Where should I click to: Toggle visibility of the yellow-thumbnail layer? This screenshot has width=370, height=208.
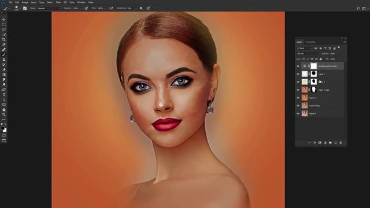coord(298,82)
